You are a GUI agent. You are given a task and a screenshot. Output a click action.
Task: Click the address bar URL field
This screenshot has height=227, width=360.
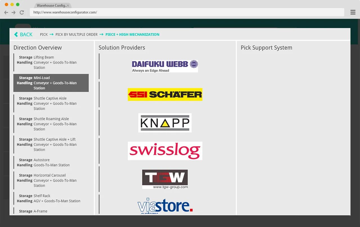(187, 12)
